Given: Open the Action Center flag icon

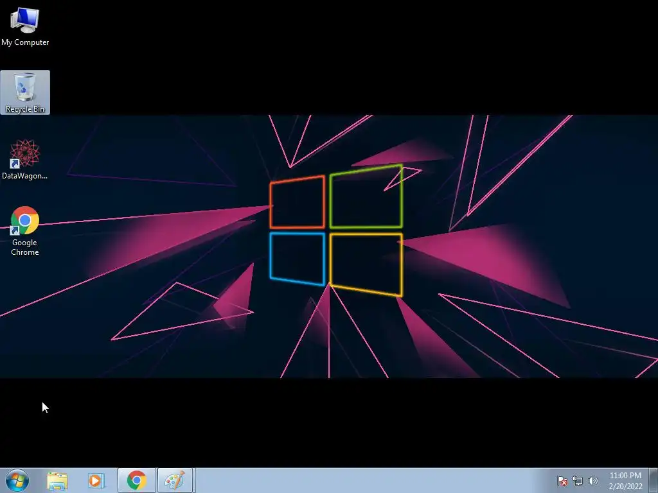Looking at the screenshot, I should (562, 481).
